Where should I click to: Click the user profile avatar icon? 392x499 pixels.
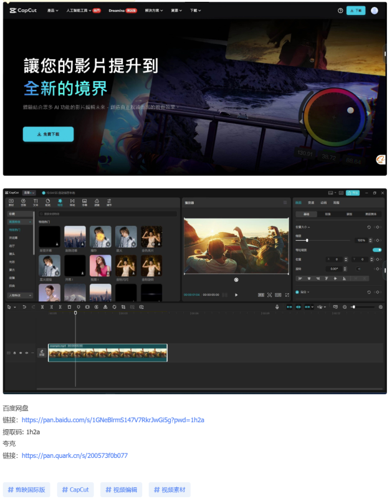pyautogui.click(x=374, y=11)
